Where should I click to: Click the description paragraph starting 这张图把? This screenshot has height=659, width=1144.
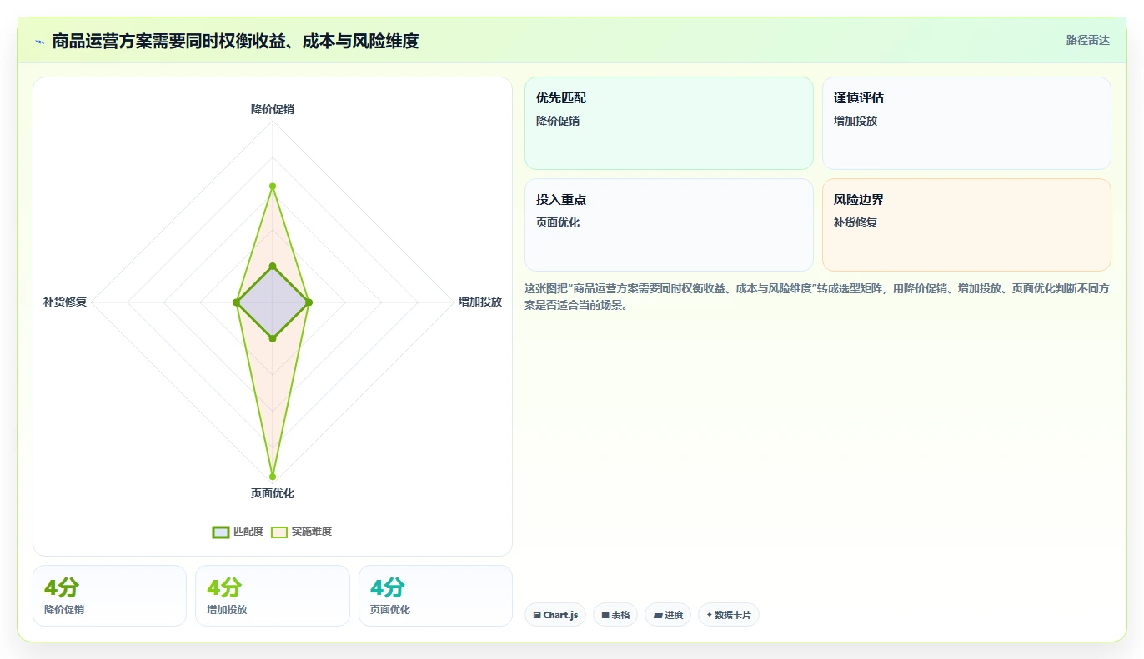[817, 297]
